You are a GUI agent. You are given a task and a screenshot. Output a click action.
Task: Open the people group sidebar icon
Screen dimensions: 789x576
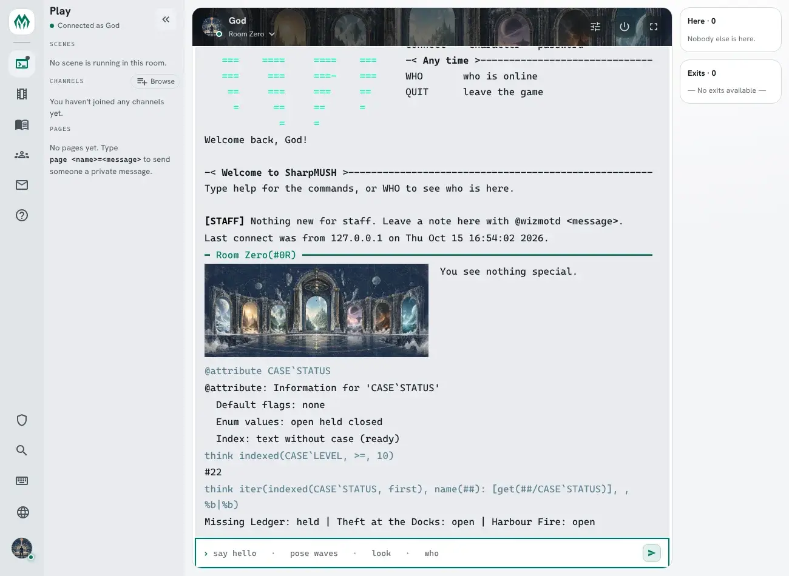point(22,155)
